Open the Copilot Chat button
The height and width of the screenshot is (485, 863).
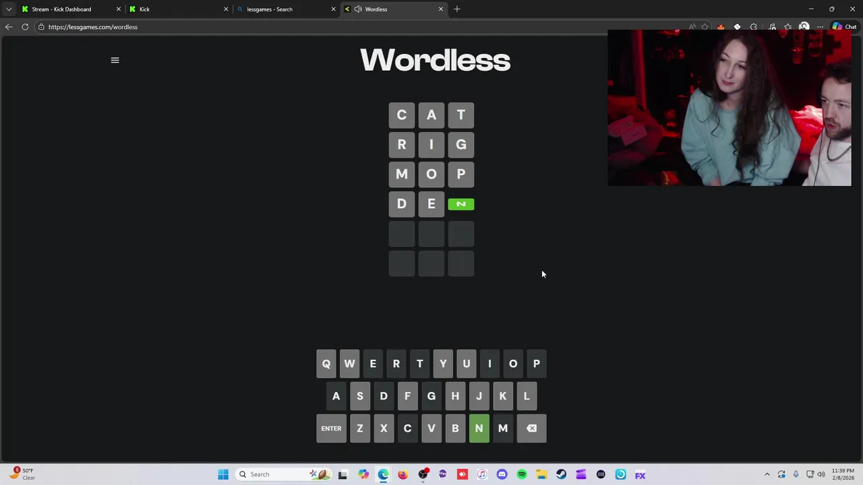pyautogui.click(x=844, y=27)
